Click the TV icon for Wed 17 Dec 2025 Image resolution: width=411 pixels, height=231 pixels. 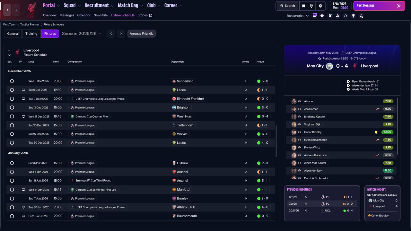23,116
